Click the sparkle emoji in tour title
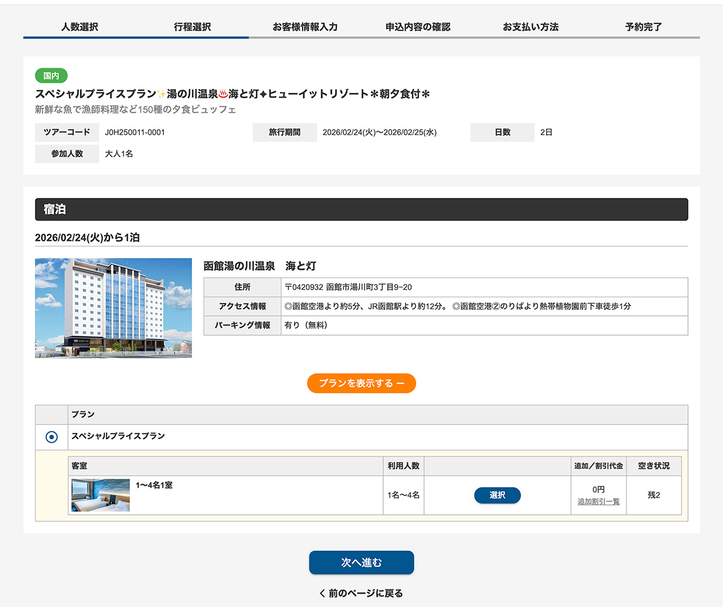This screenshot has width=723, height=607. (161, 94)
